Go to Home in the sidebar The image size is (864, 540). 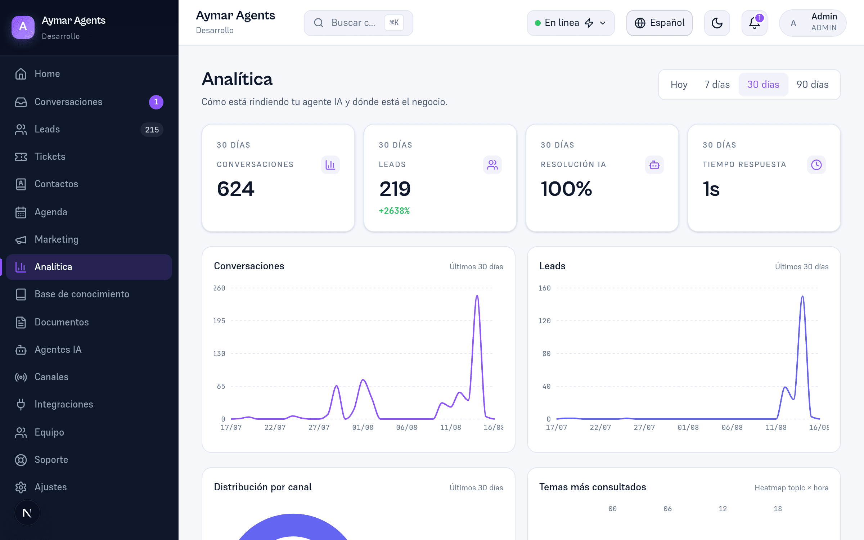89,74
